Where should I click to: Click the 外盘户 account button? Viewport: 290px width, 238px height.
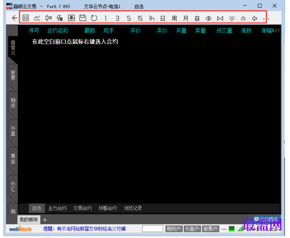(x=192, y=229)
